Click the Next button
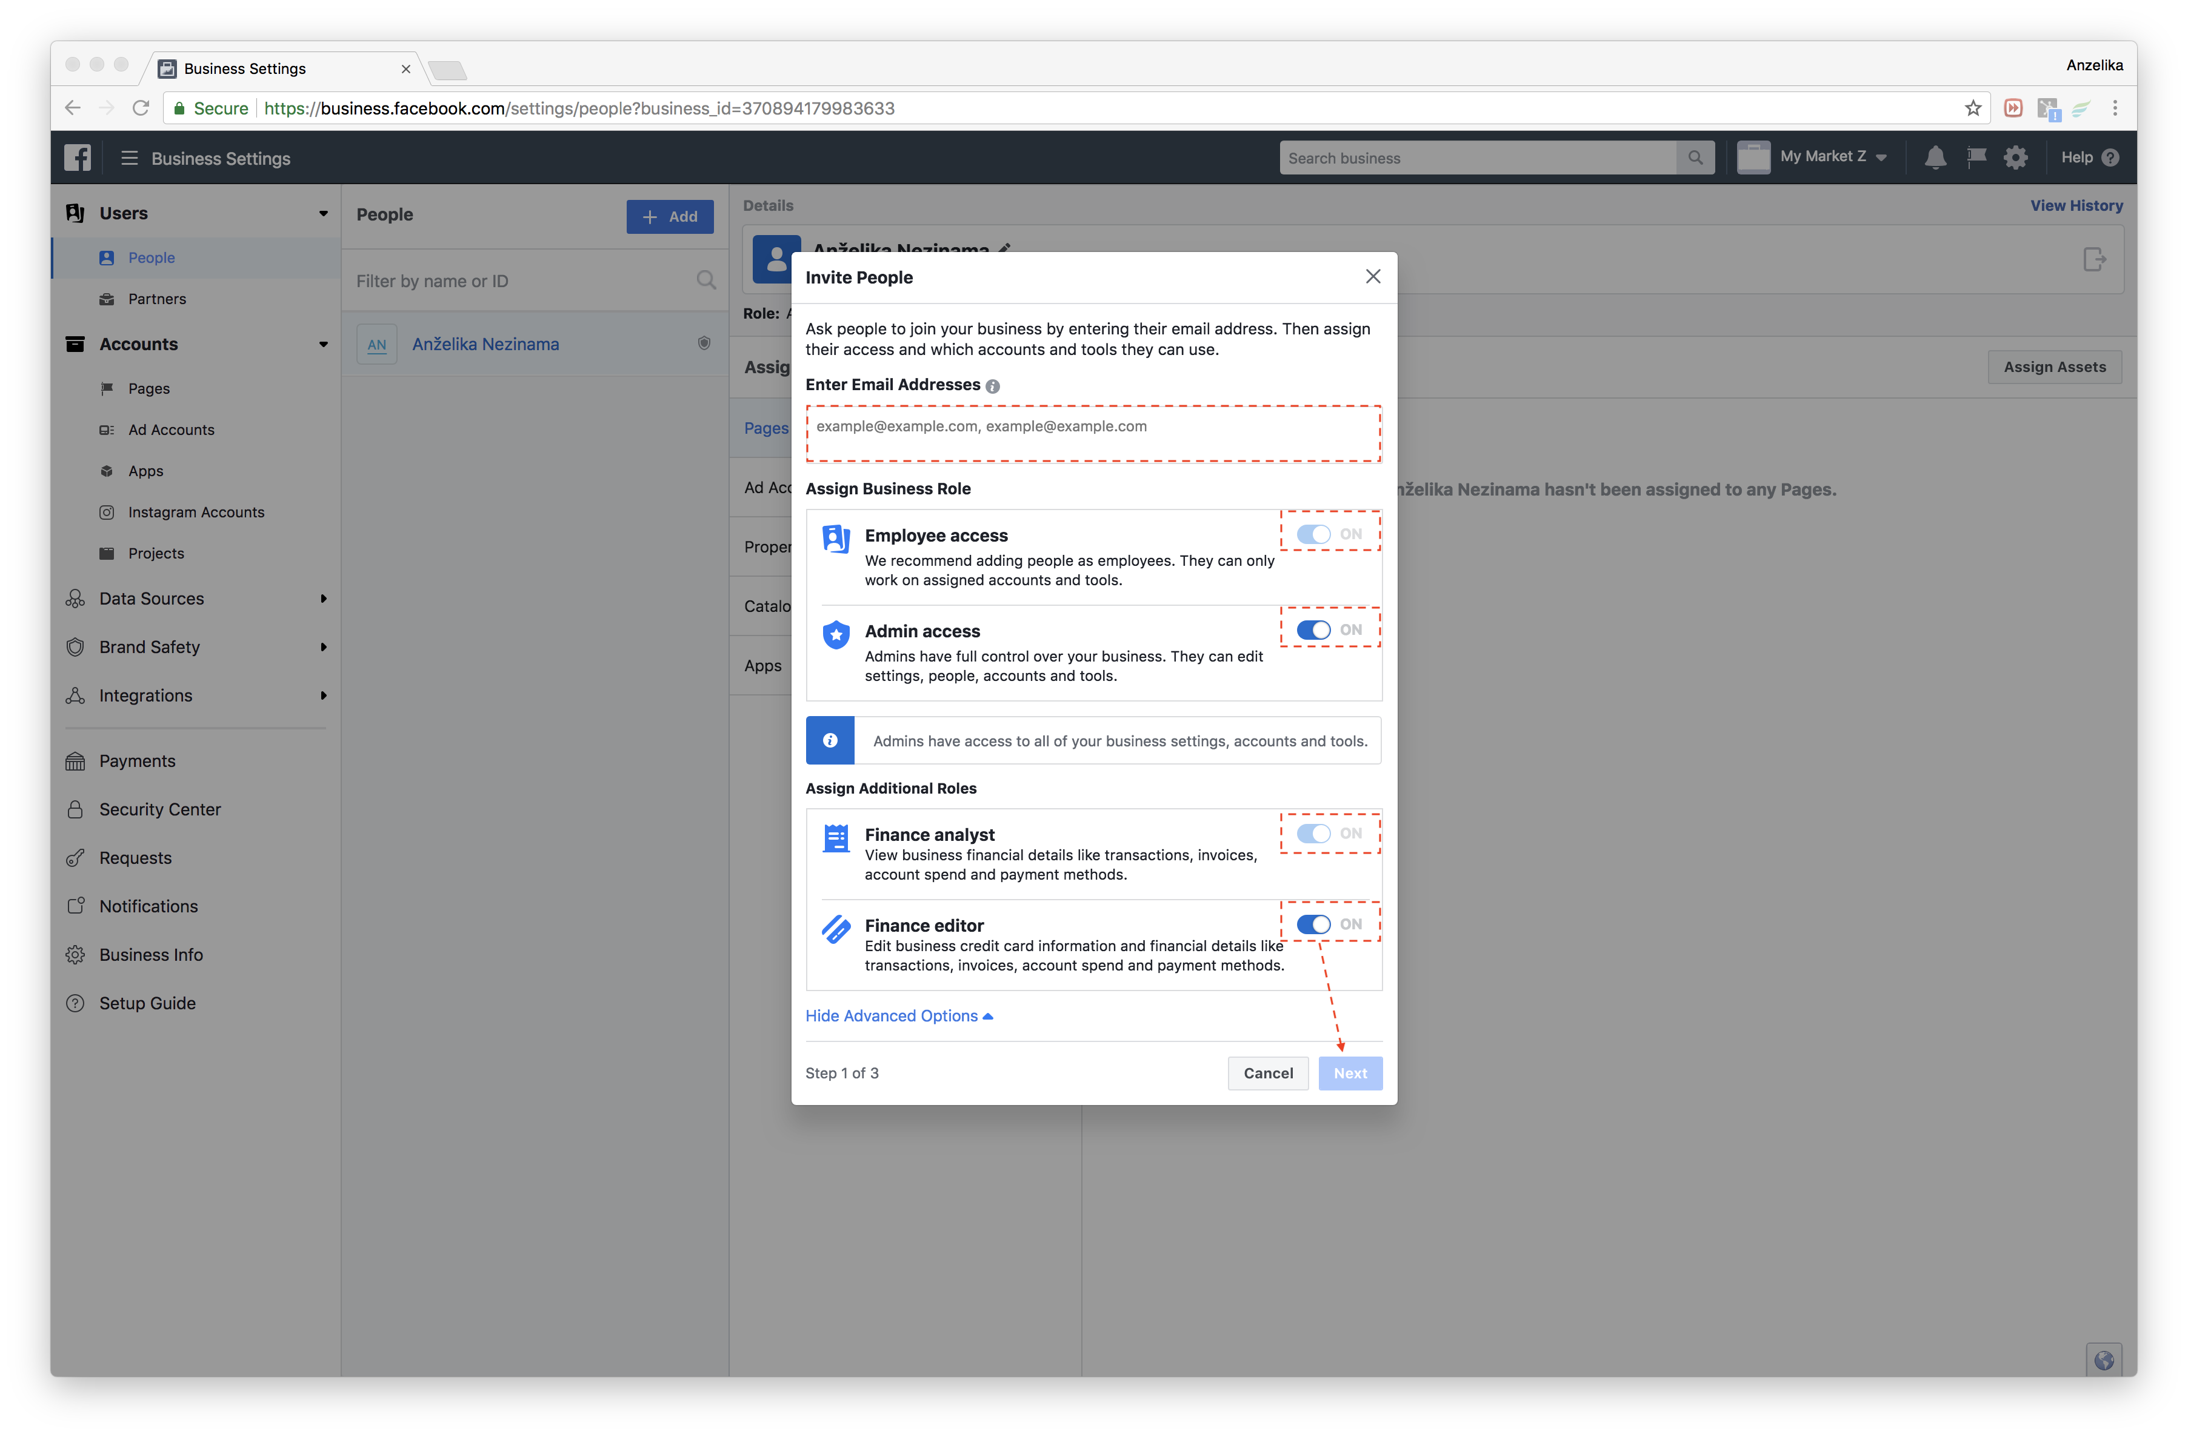 click(x=1350, y=1073)
